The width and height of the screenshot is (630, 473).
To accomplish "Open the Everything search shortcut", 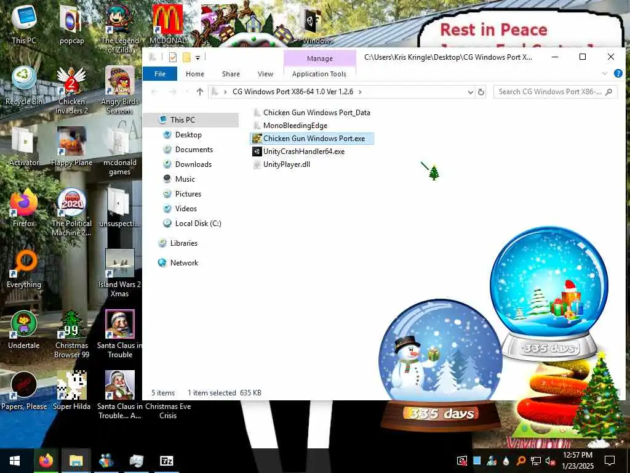I will 24,269.
